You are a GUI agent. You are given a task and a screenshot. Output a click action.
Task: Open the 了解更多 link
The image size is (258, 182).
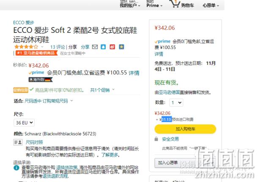[110, 155]
